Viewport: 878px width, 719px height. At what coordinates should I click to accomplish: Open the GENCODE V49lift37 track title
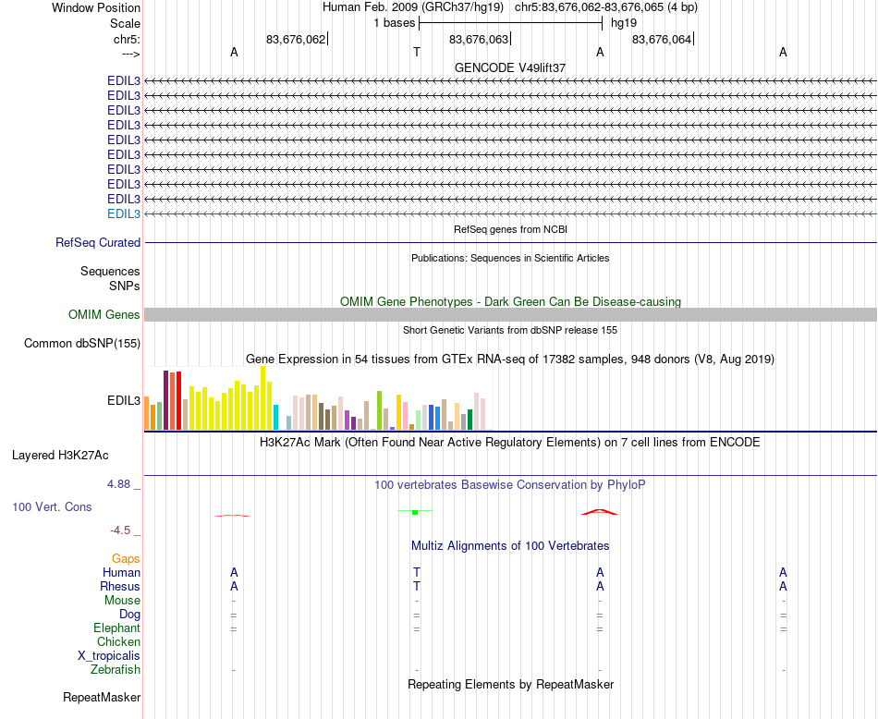tap(510, 67)
